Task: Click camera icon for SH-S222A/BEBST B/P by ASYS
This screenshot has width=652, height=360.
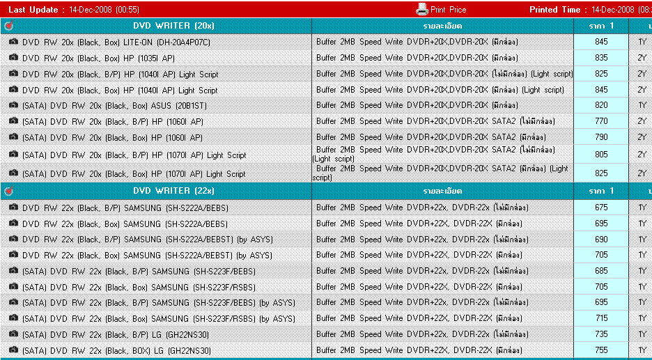Action: coord(14,239)
